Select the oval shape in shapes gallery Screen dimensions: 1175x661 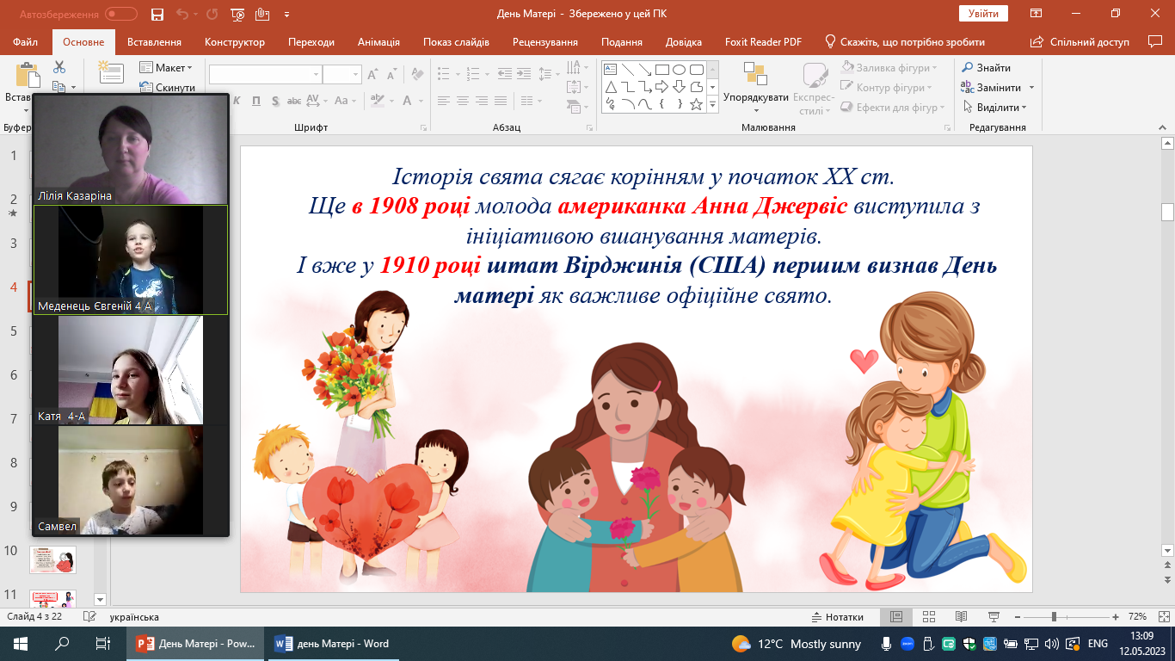click(x=679, y=70)
